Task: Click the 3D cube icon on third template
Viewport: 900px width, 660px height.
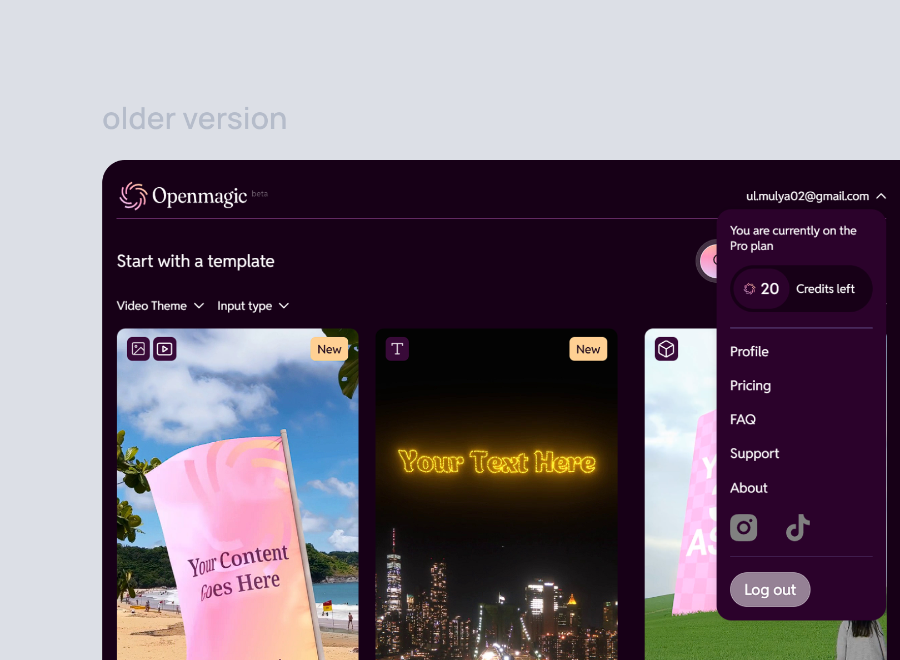Action: (666, 349)
